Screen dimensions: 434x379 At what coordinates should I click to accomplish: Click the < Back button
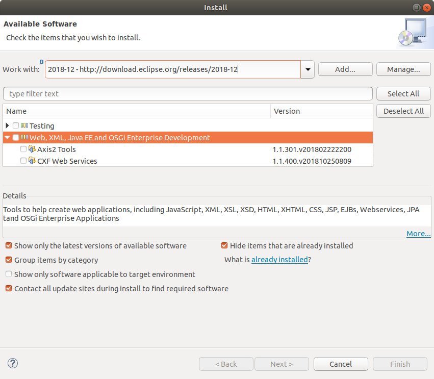click(x=226, y=364)
